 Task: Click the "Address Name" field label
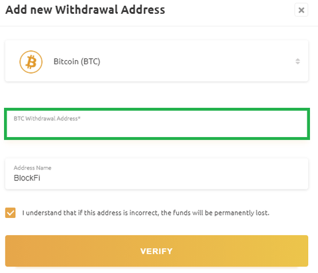click(x=32, y=168)
